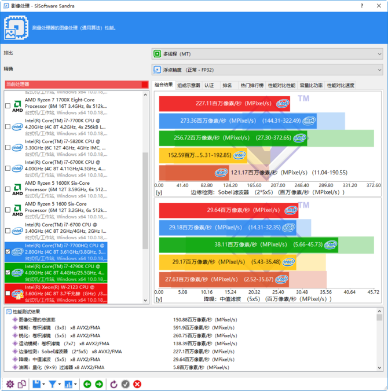Image resolution: width=388 pixels, height=391 pixels.
Task: Select the Core i7-7700HQ list entry
Action: coord(56,252)
